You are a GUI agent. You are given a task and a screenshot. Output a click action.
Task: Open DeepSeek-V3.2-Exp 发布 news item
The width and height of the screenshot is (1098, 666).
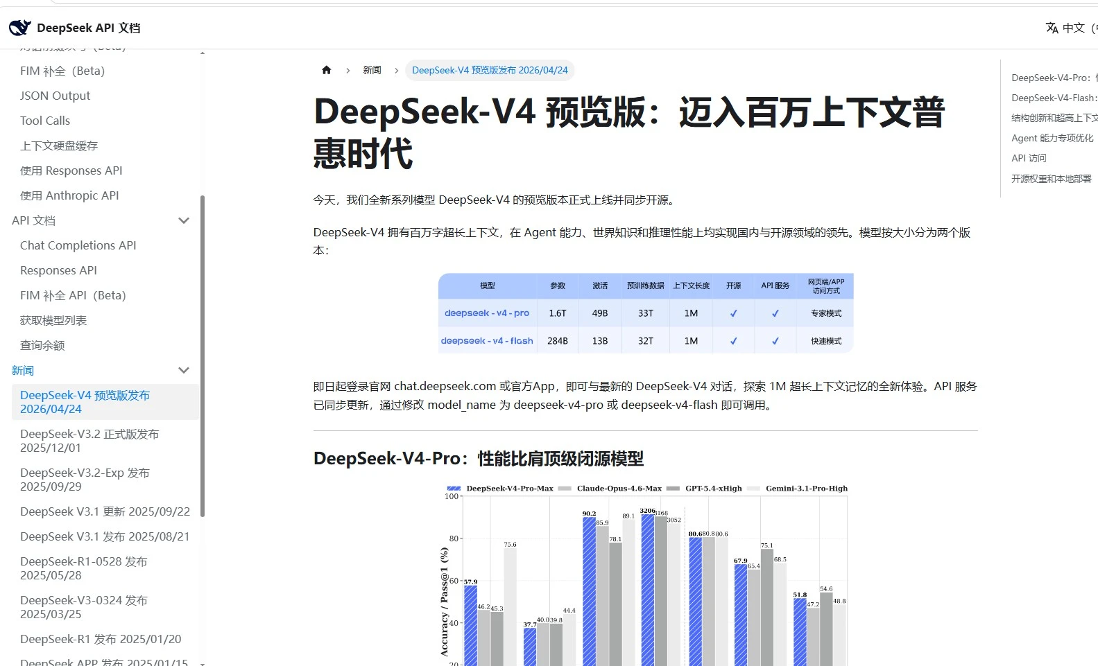[85, 480]
